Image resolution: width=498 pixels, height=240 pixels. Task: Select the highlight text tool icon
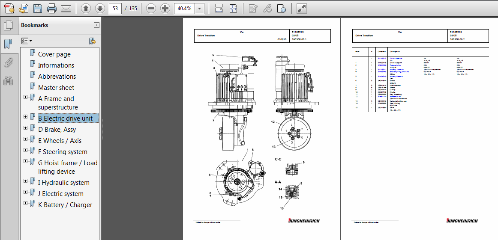point(267,9)
